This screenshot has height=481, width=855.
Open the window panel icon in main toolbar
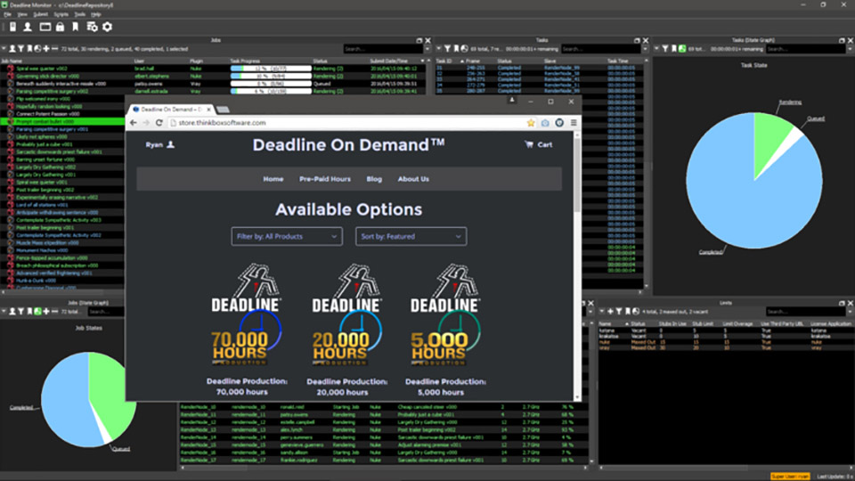click(x=45, y=27)
